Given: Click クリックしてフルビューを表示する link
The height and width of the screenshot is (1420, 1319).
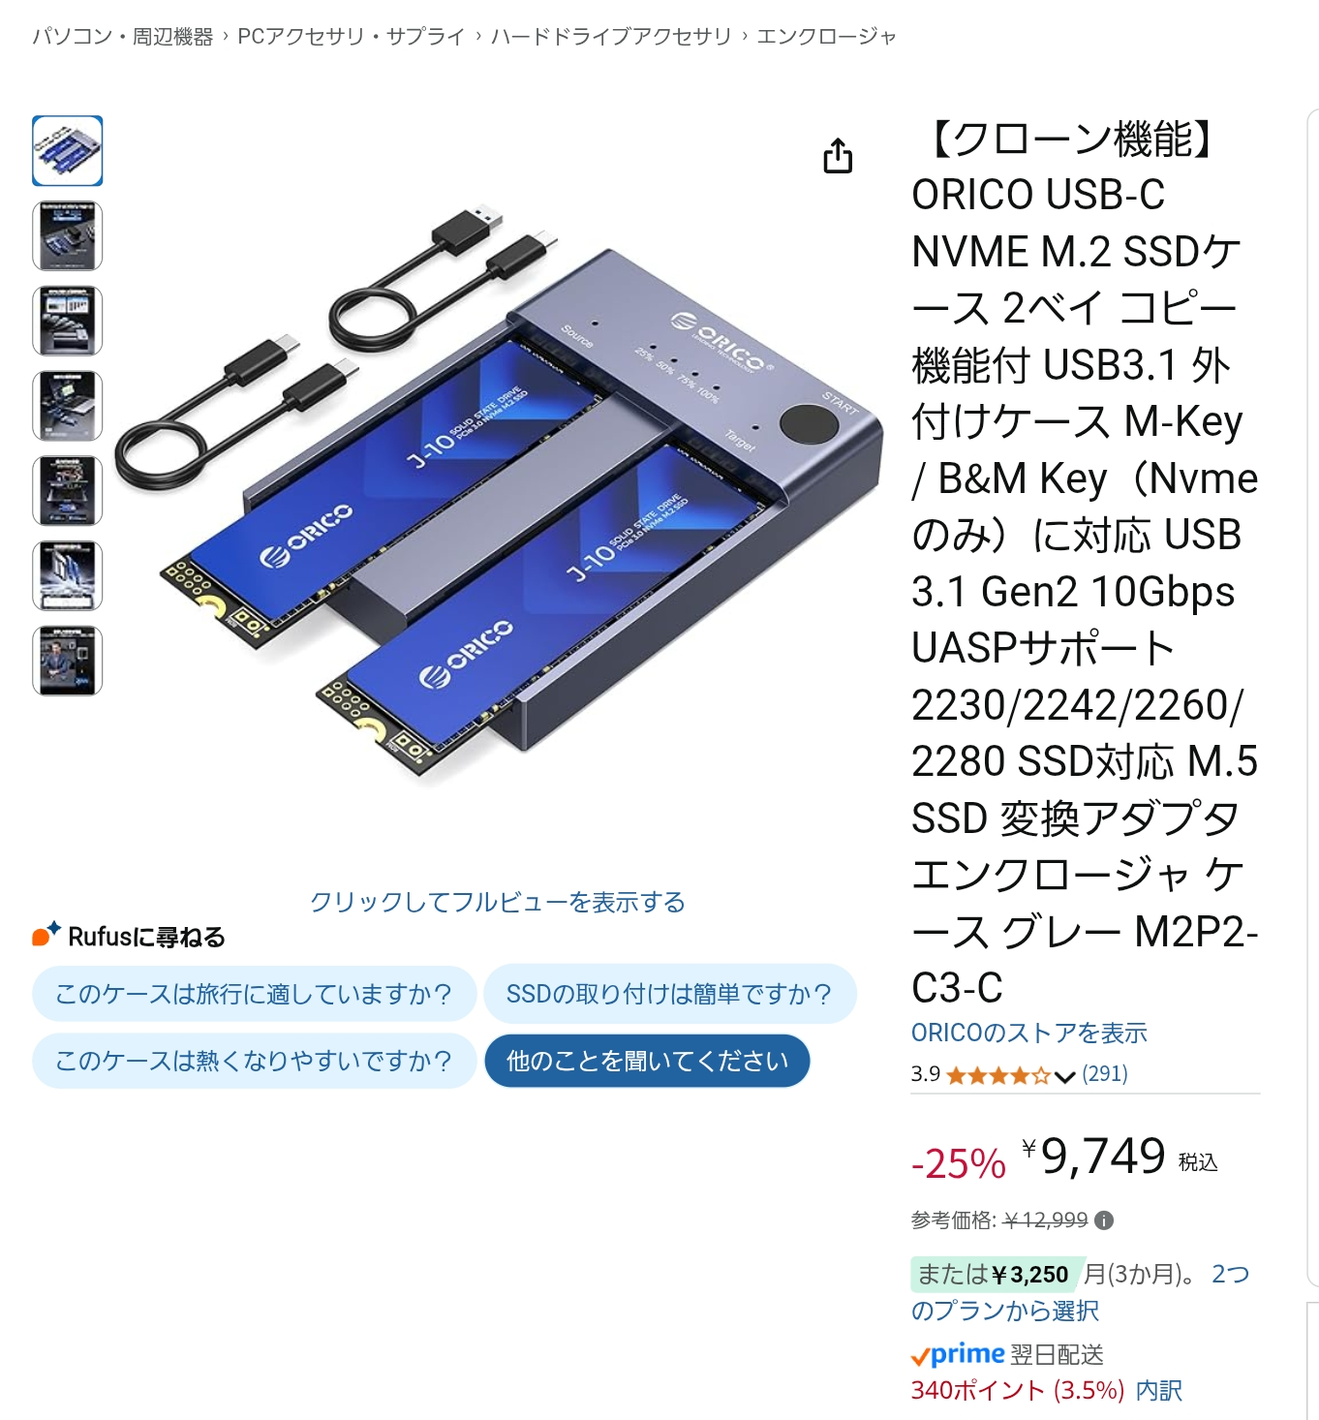Looking at the screenshot, I should click(x=497, y=902).
